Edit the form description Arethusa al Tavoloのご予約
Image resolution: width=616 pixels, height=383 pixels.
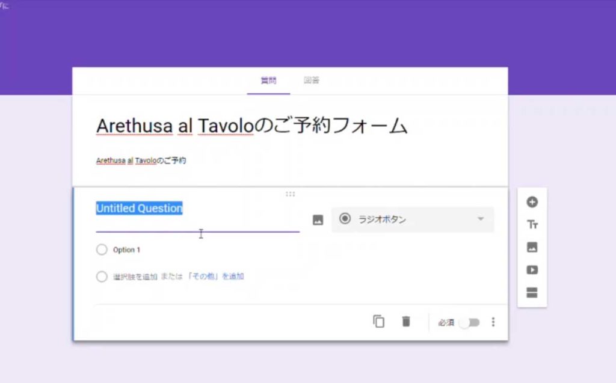coord(141,161)
